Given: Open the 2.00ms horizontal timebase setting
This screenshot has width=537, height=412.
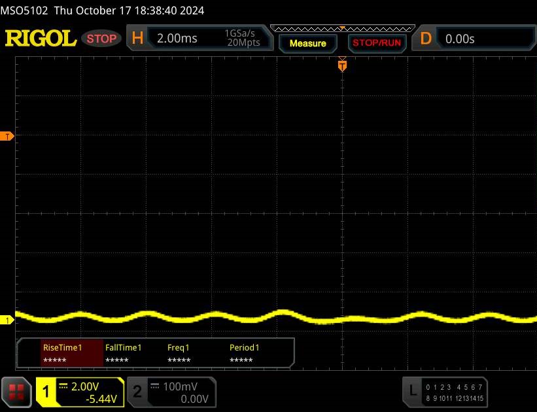Looking at the screenshot, I should (177, 39).
